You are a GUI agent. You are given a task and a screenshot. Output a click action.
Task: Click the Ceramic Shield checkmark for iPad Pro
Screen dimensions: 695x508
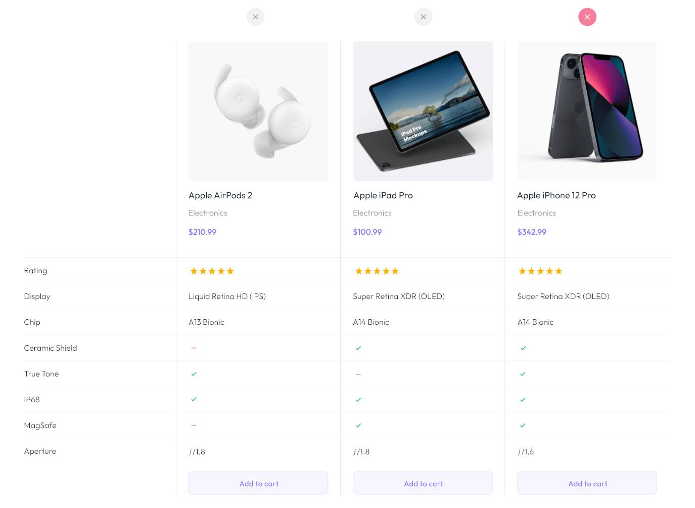click(x=358, y=348)
